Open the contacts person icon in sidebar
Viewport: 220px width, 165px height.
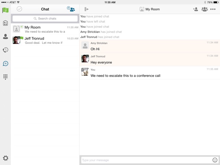tap(5, 37)
